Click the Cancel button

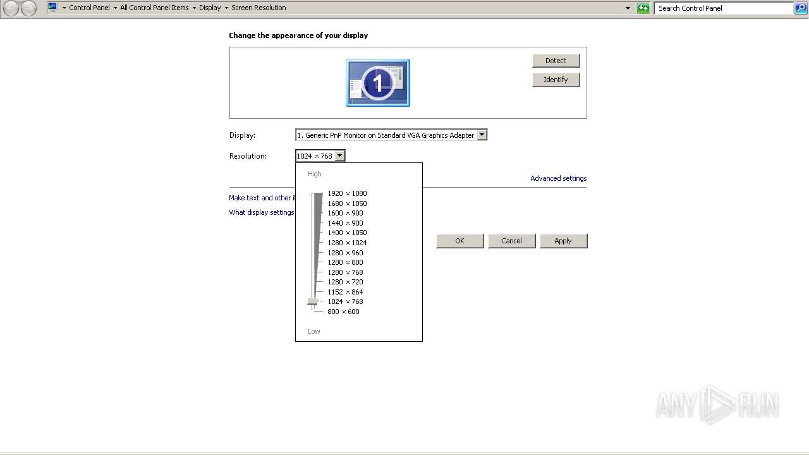pos(511,241)
